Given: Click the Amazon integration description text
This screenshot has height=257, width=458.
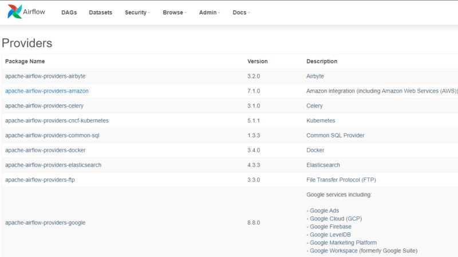Looking at the screenshot, I should pos(382,91).
